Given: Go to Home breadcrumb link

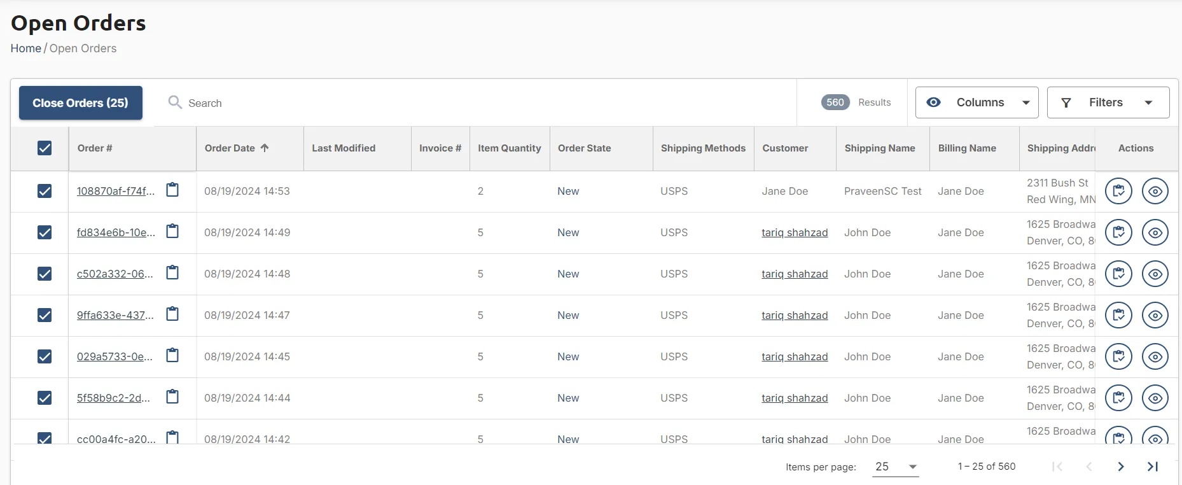Looking at the screenshot, I should [26, 48].
